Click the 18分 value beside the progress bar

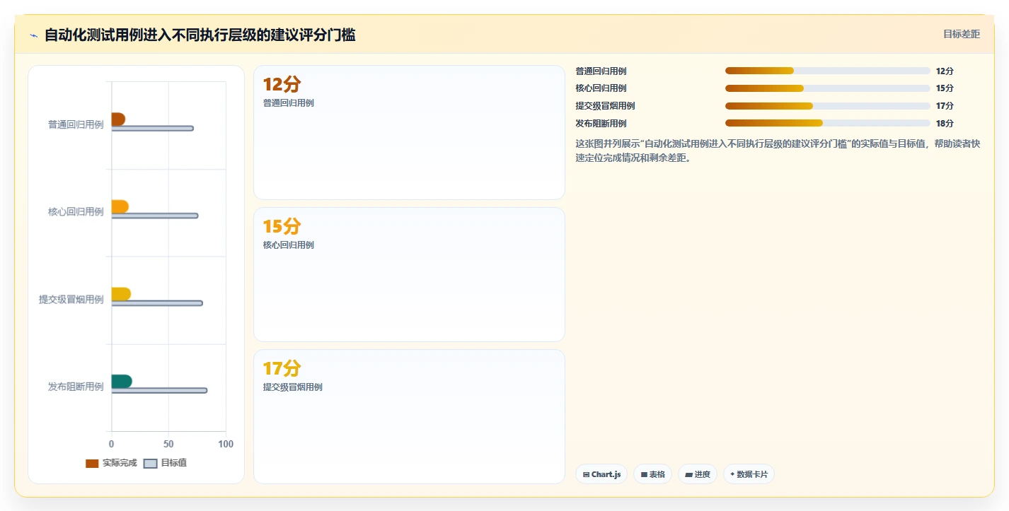(x=945, y=124)
